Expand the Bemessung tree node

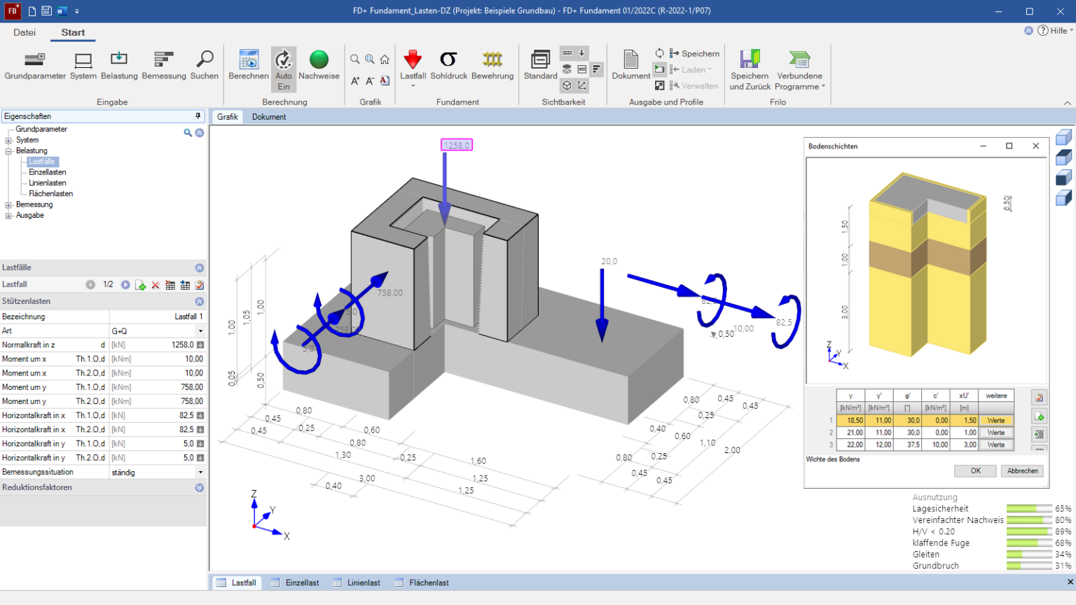pos(8,205)
